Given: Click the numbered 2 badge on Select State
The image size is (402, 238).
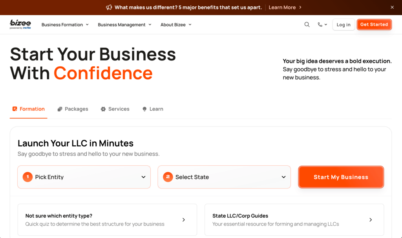Looking at the screenshot, I should pyautogui.click(x=168, y=177).
